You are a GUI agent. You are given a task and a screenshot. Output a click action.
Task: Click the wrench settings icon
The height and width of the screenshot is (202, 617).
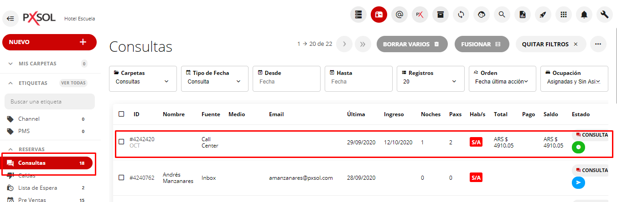tap(605, 15)
